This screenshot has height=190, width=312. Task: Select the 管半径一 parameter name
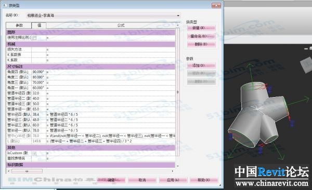pos(19,131)
